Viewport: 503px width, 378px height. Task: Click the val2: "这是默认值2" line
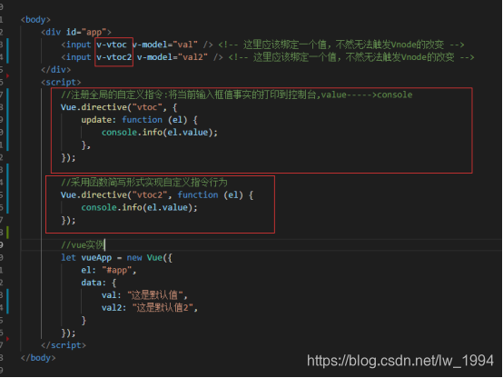[150, 308]
